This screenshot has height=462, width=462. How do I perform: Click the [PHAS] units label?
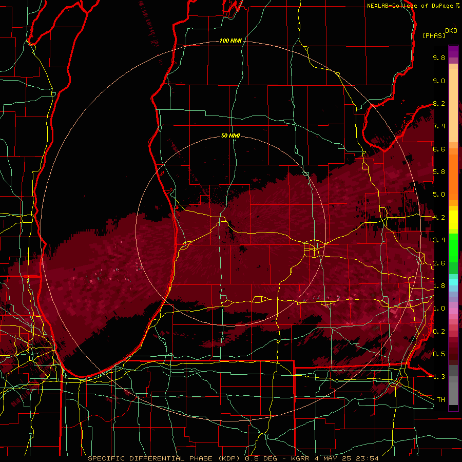pyautogui.click(x=434, y=35)
